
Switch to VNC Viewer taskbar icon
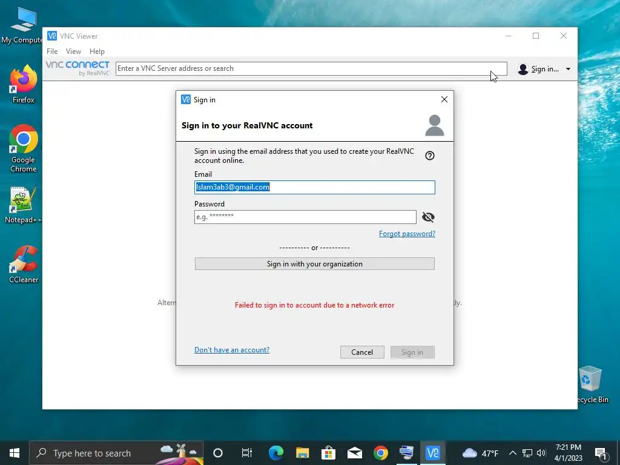(432, 453)
